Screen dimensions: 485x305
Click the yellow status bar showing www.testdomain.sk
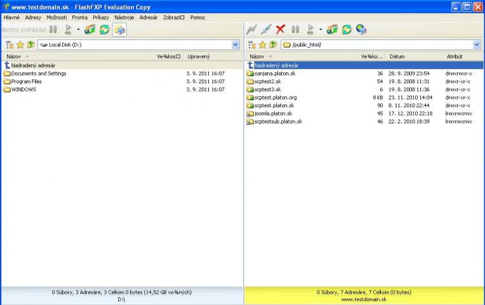click(x=364, y=296)
